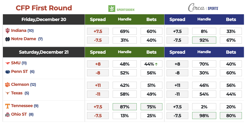The width and height of the screenshot is (245, 125).
Task: Select the Friday, December 20 header
Action: (44, 19)
